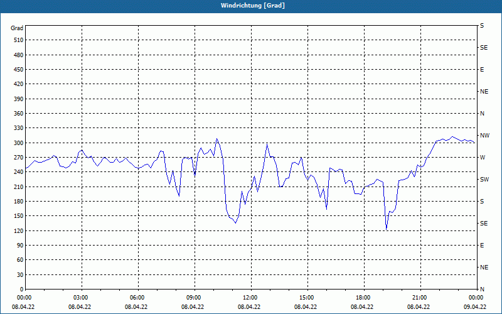This screenshot has height=314, width=502.
Task: Click the NE compass label level with 405
Action: pos(484,92)
